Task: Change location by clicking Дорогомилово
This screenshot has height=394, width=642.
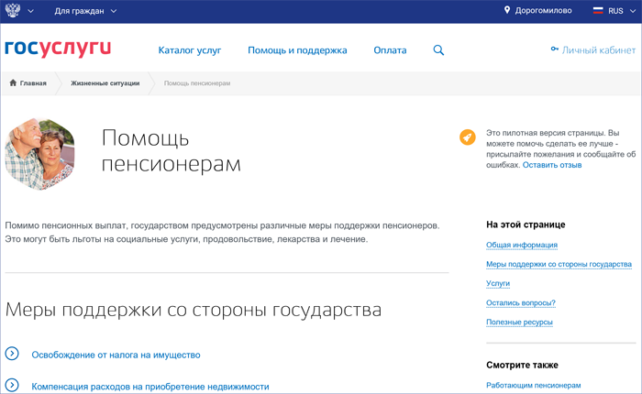Action: pyautogui.click(x=543, y=11)
